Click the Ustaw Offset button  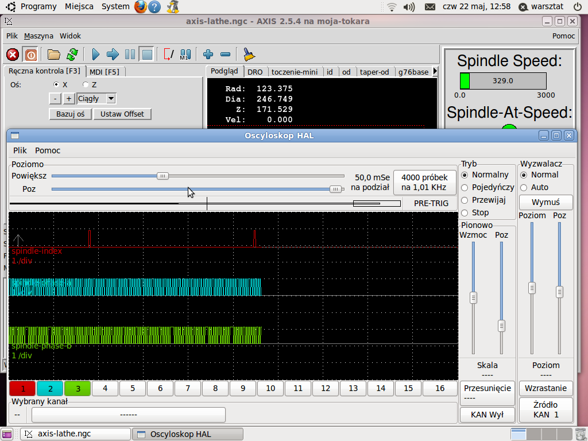point(122,114)
